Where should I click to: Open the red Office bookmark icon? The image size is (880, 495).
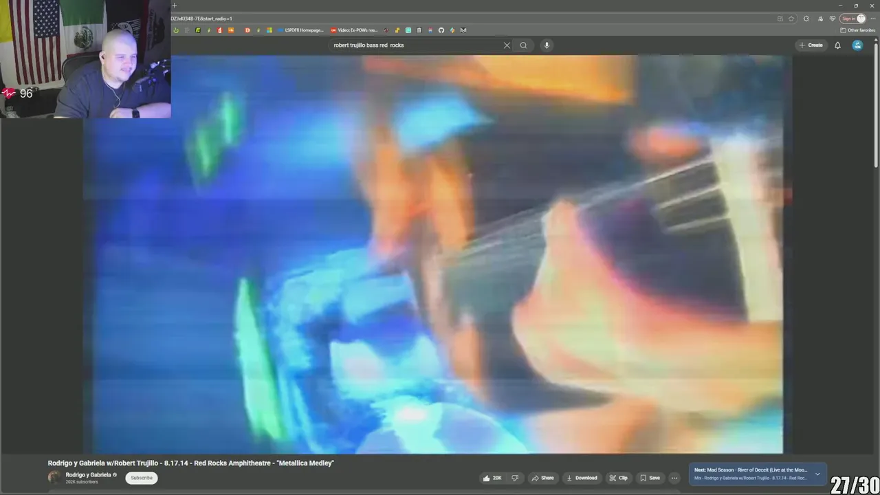click(220, 30)
